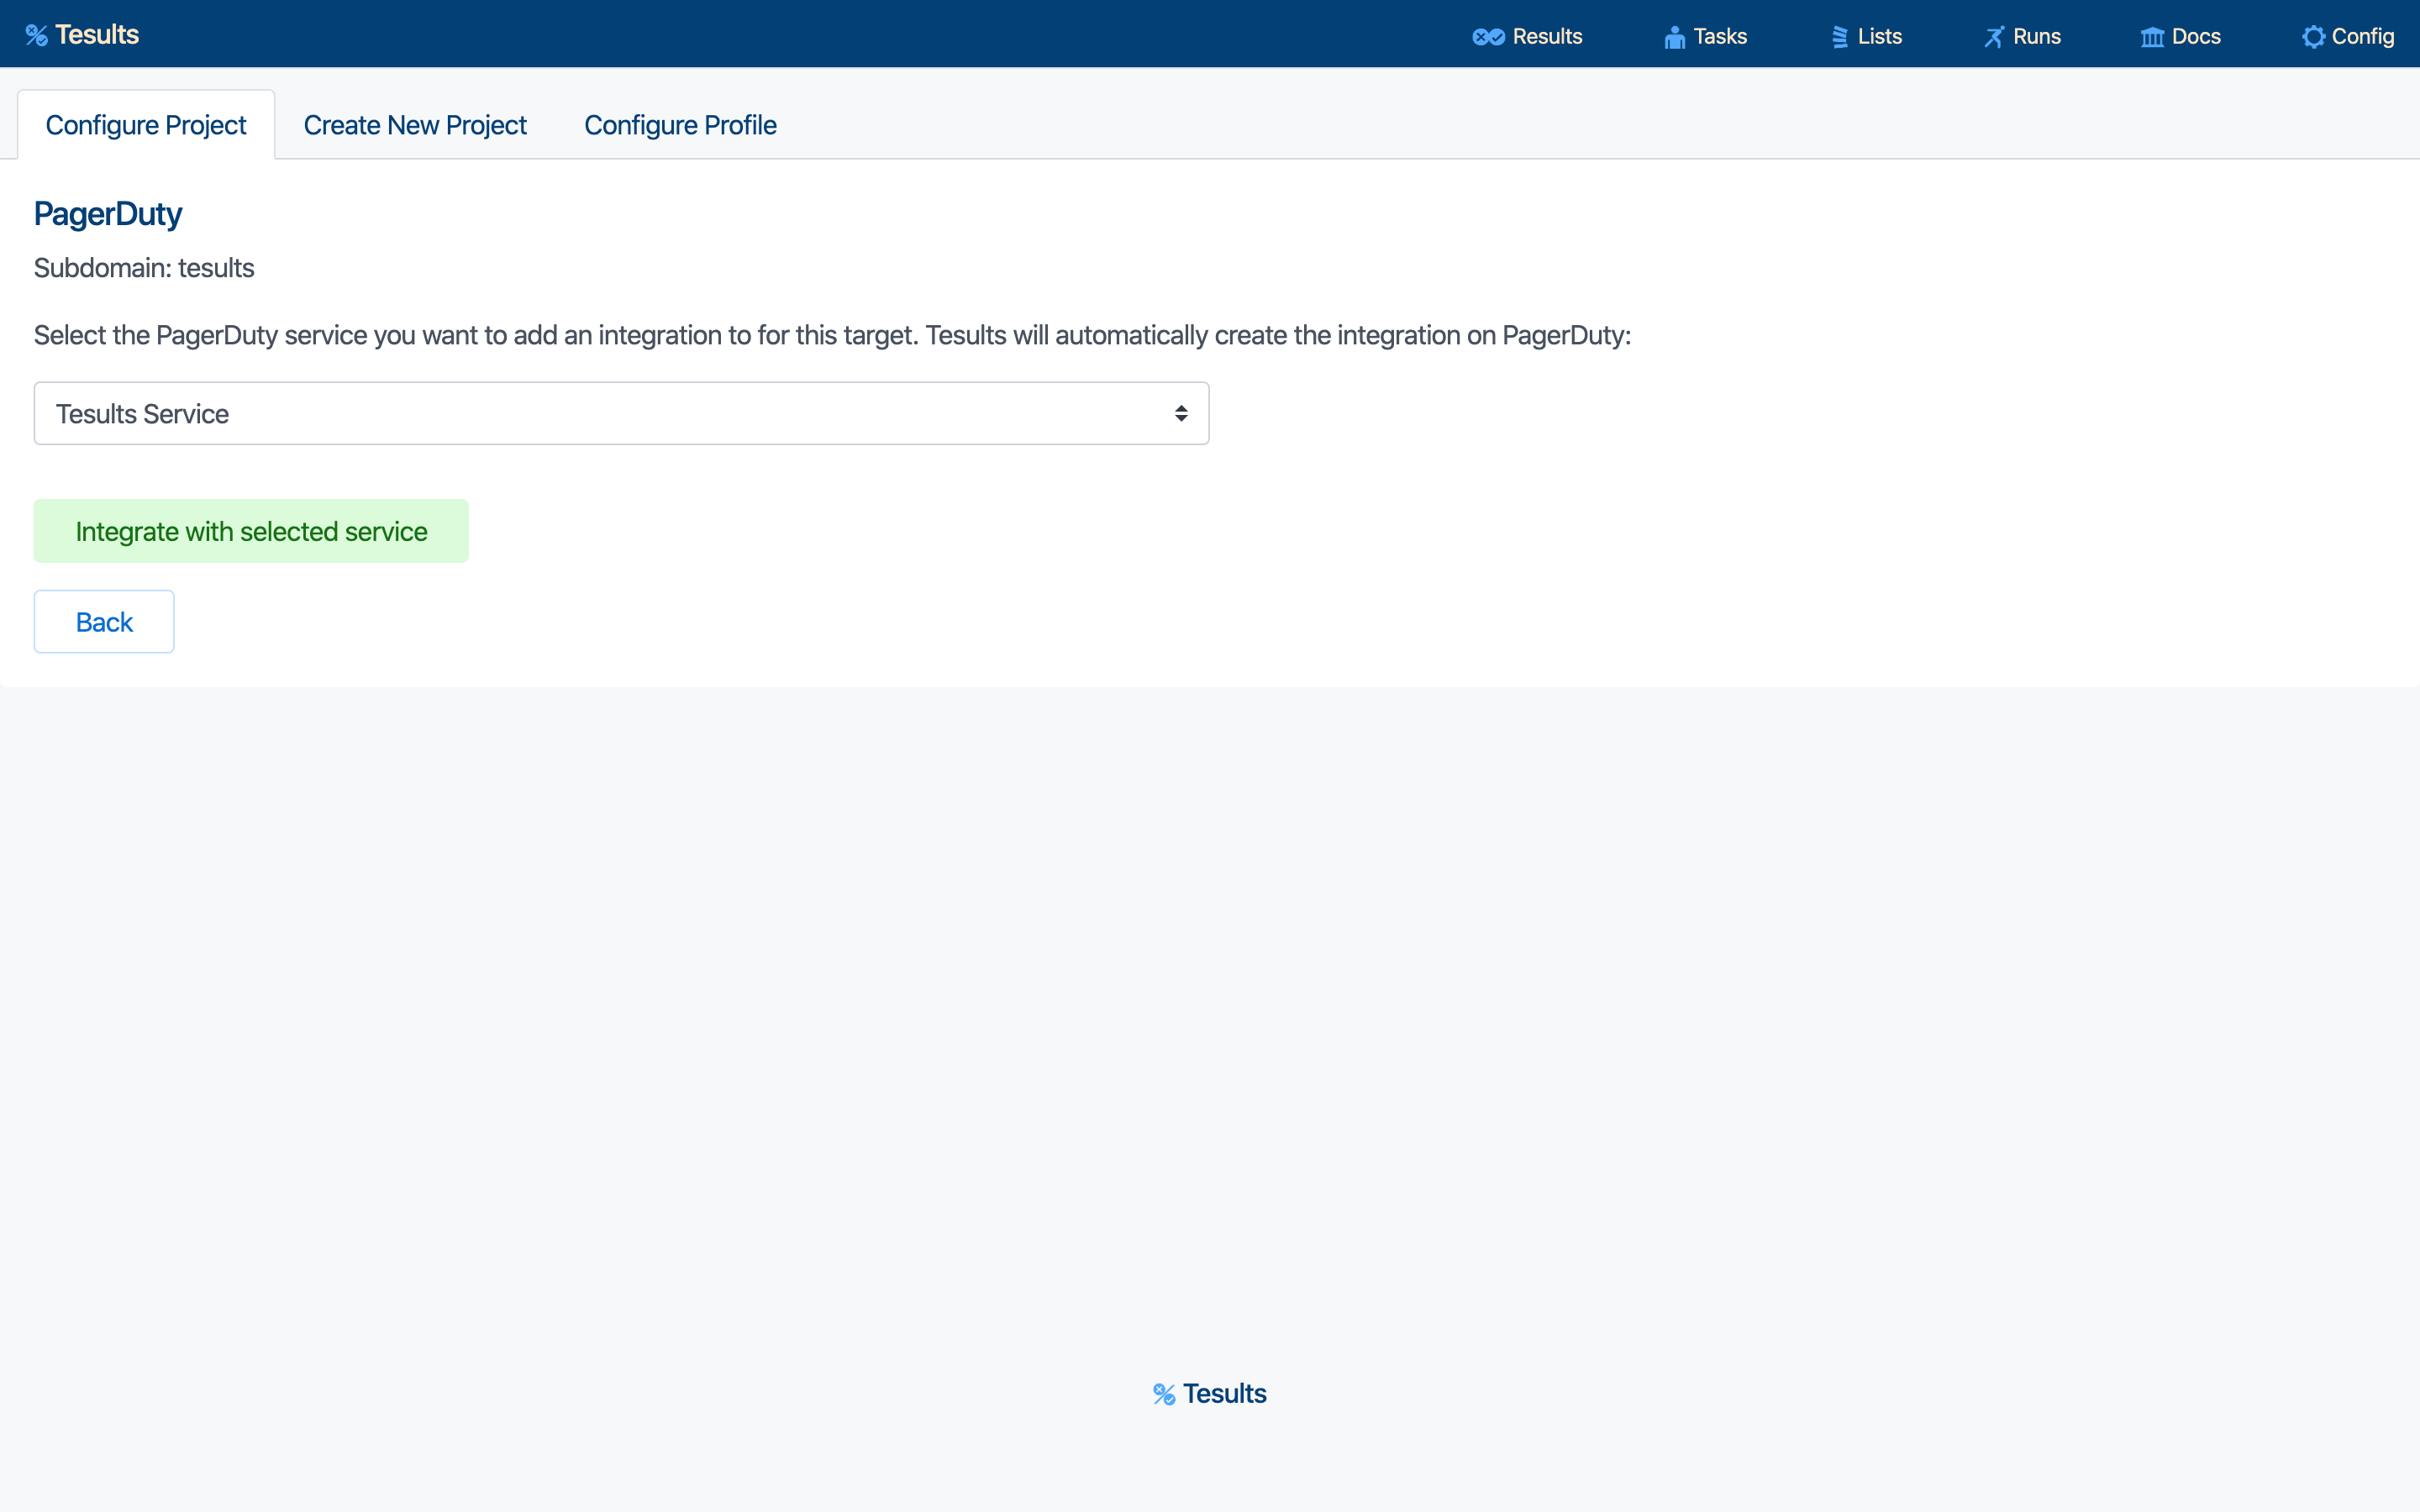Click the 'Select the PagerDuty service' instruction text
The height and width of the screenshot is (1512, 2420).
(832, 335)
